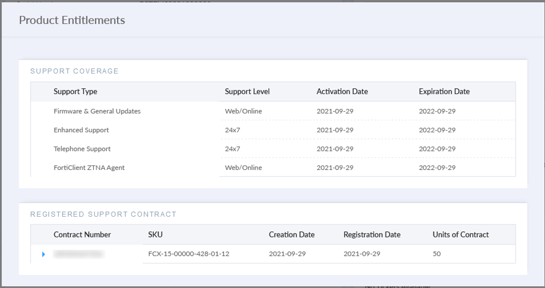Screen dimensions: 545x288
Task: Click the Product Entitlements dialog title
Action: pos(72,20)
